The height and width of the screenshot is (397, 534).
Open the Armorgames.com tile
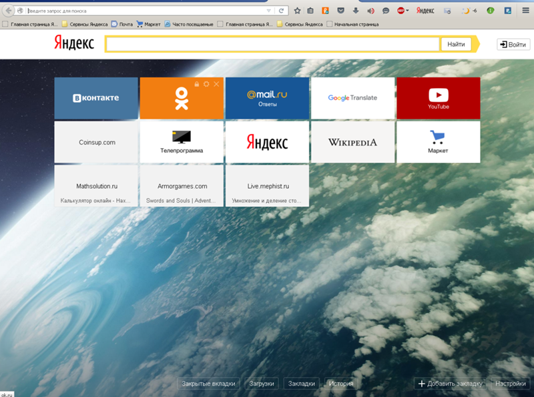pos(182,186)
